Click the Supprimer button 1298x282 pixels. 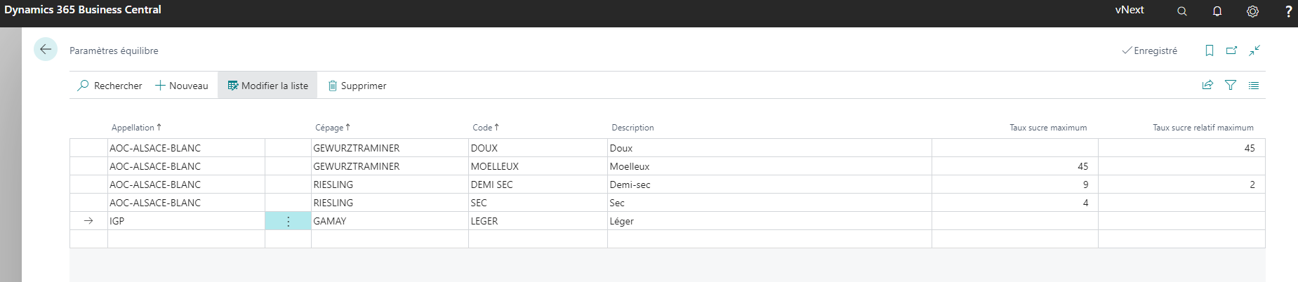[x=357, y=86]
